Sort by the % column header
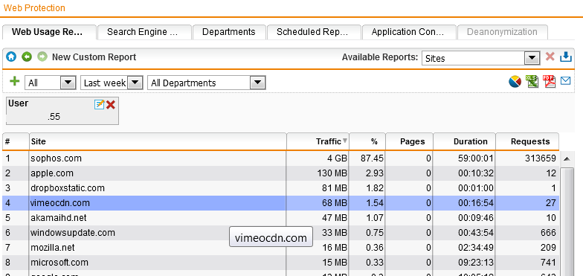583x276 pixels. (x=367, y=141)
